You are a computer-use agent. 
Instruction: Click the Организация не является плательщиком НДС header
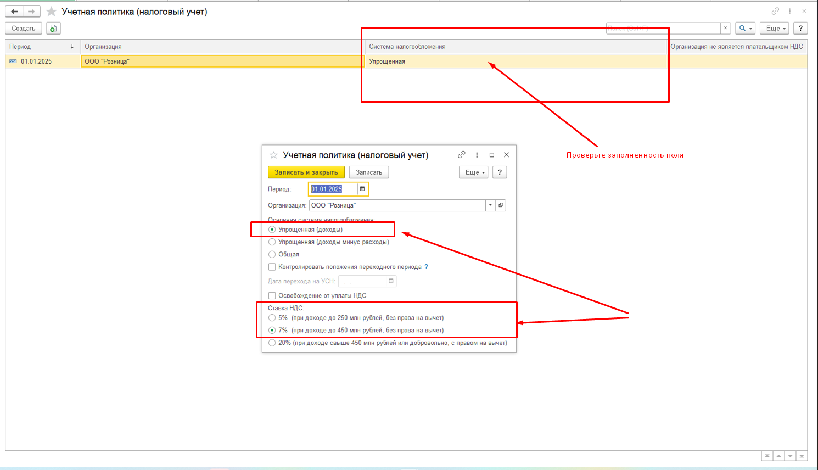tap(737, 47)
